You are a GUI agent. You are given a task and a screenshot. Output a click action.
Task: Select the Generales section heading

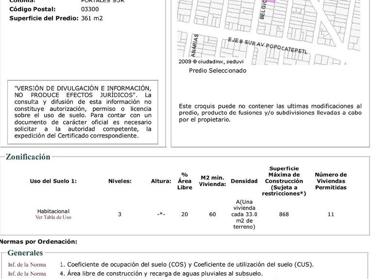coord(25,253)
